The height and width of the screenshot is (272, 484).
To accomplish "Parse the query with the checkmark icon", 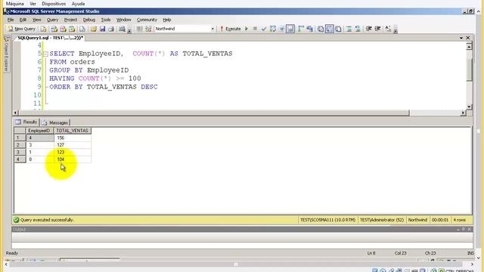I will [x=264, y=29].
